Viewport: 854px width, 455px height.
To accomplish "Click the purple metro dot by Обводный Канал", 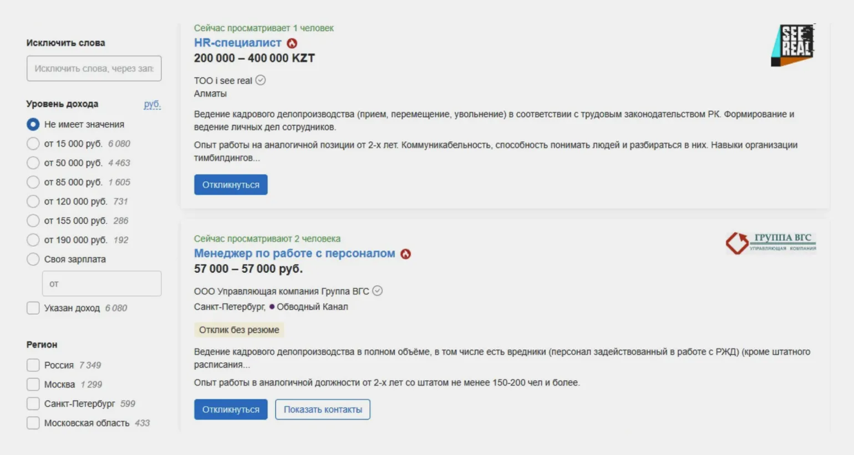I will point(272,307).
